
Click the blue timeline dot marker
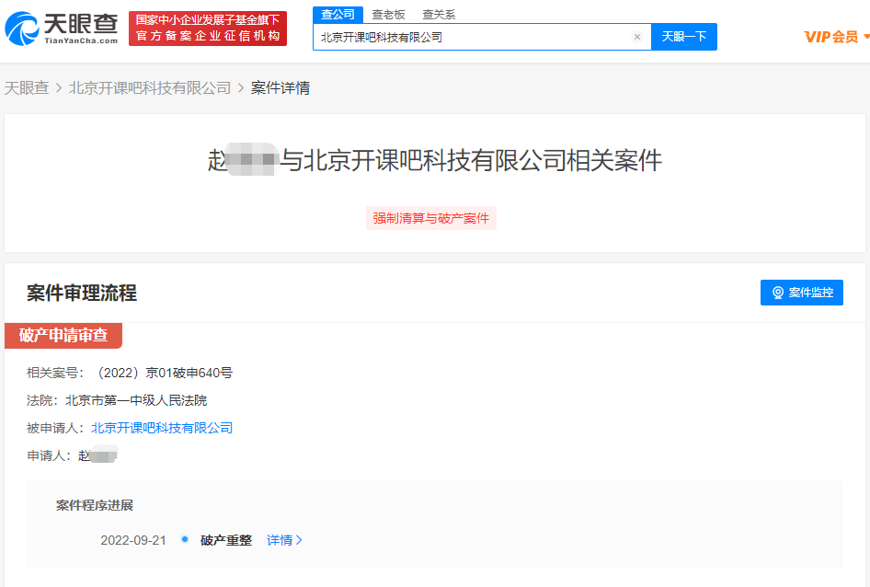[x=185, y=539]
